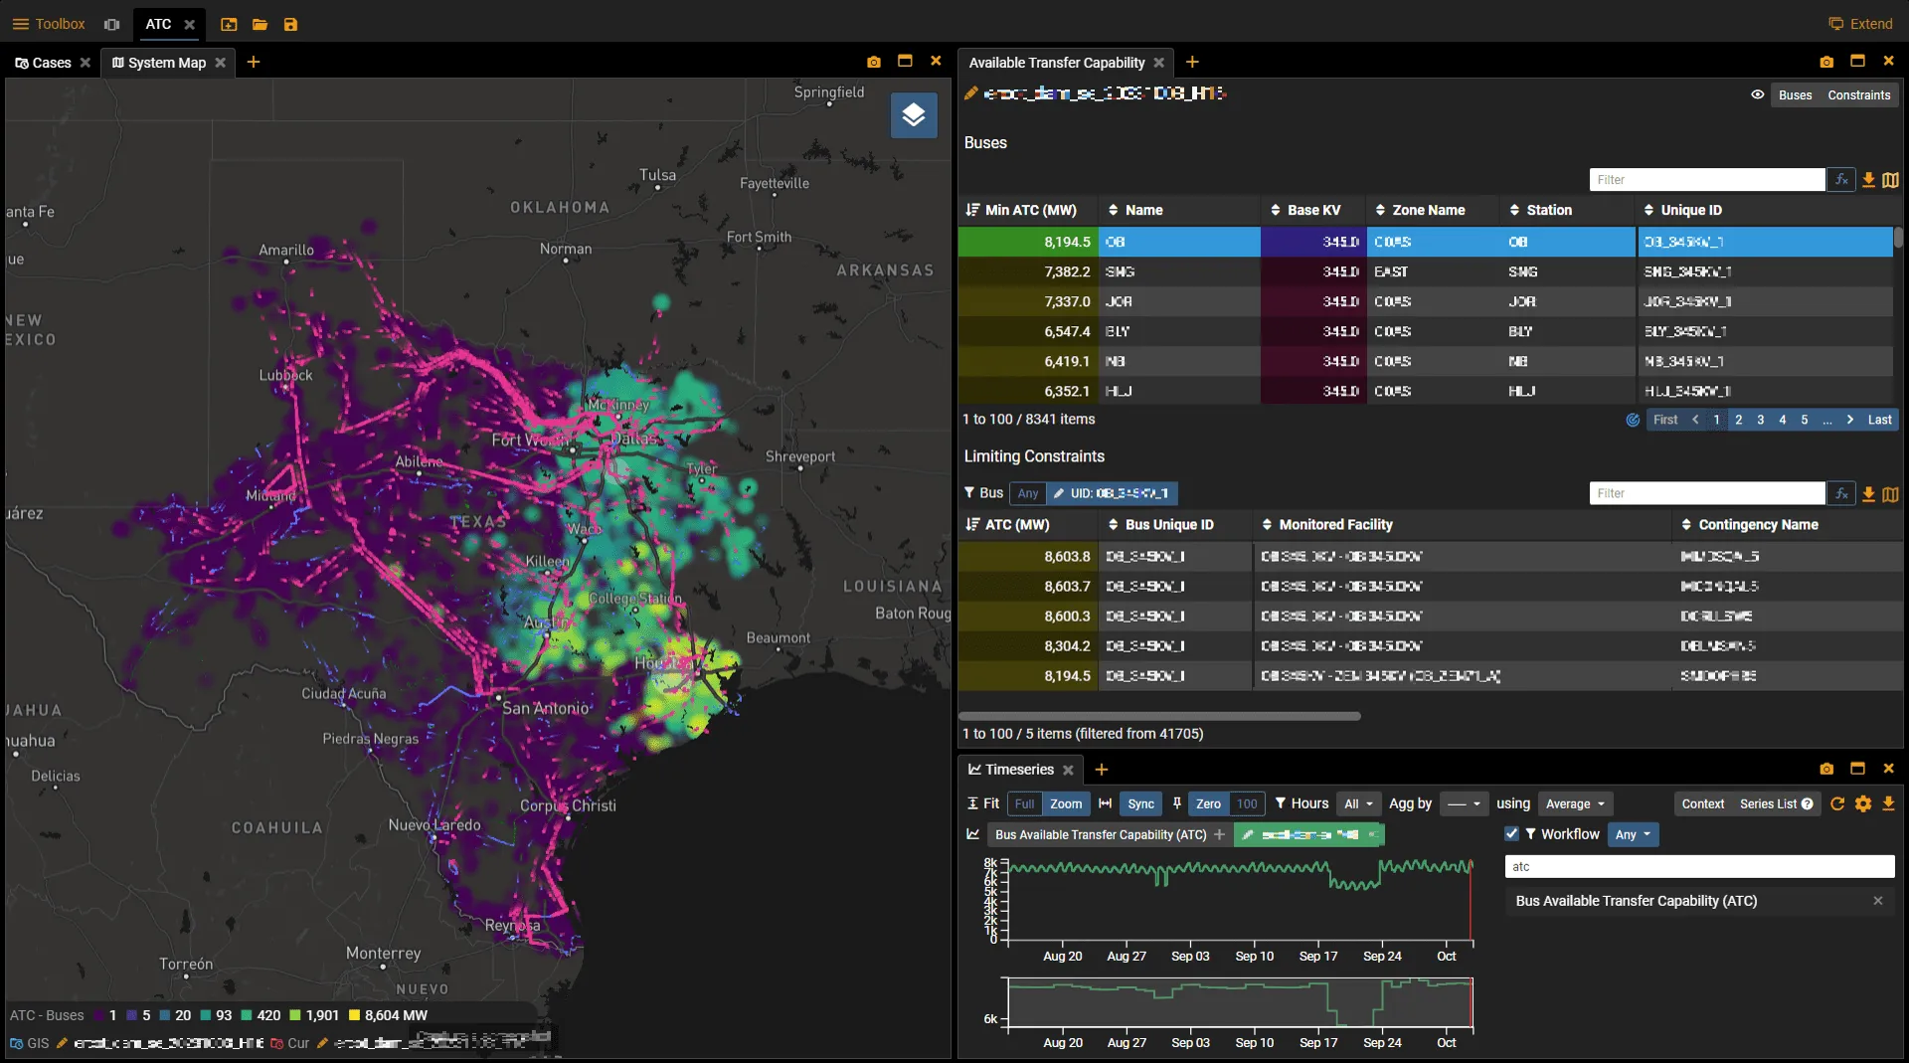Viewport: 1909px width, 1063px height.
Task: Click the formula button beside Buses filter
Action: (x=1841, y=180)
